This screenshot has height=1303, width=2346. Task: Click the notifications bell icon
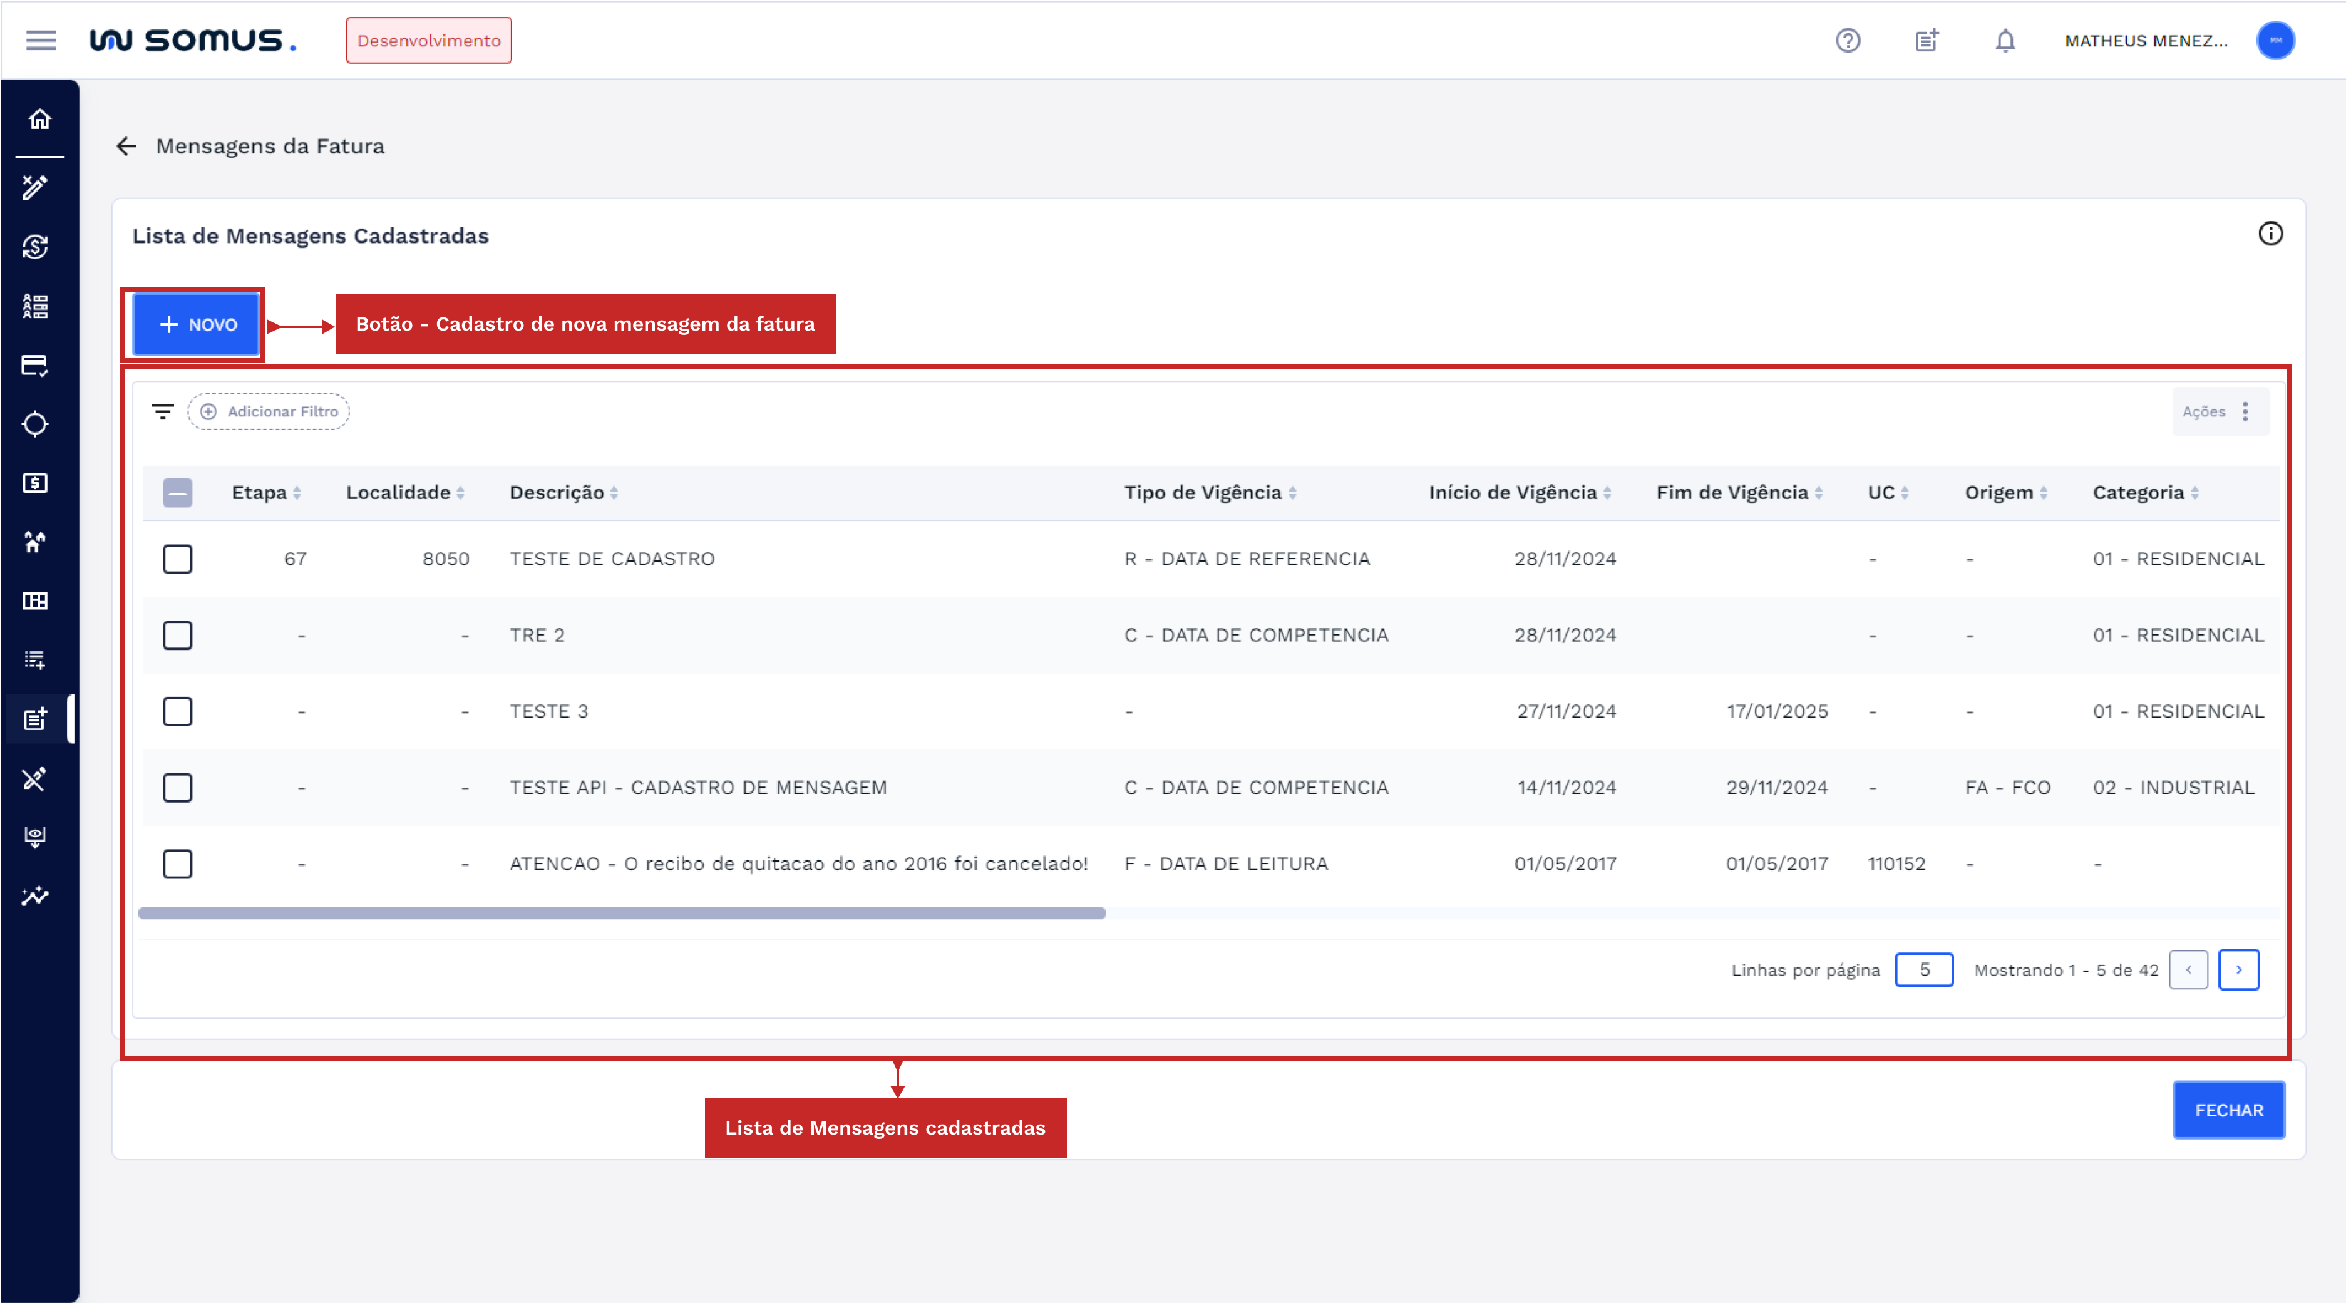(2005, 40)
